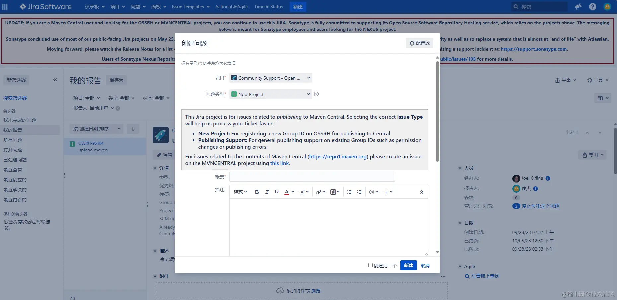Open more text formatting options

click(x=304, y=192)
